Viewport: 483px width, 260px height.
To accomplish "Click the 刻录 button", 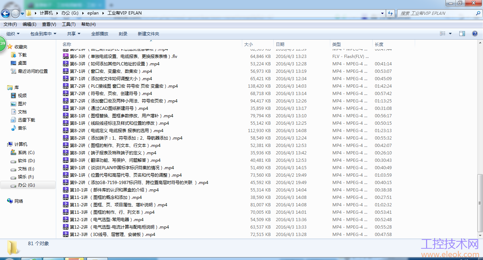I will (x=123, y=34).
